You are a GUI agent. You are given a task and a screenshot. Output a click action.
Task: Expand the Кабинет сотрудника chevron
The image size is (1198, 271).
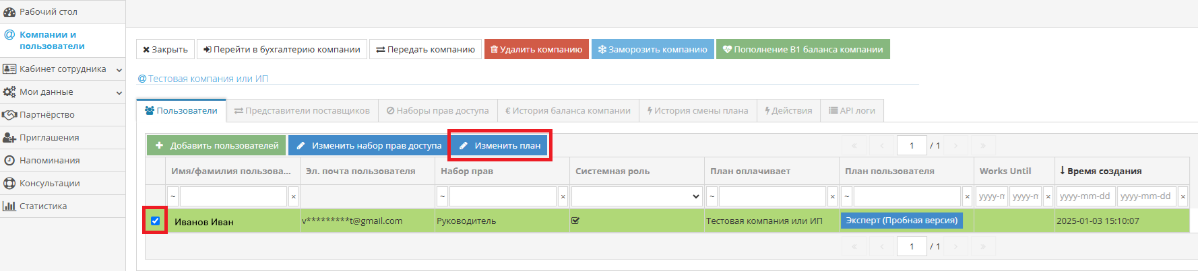tap(119, 70)
